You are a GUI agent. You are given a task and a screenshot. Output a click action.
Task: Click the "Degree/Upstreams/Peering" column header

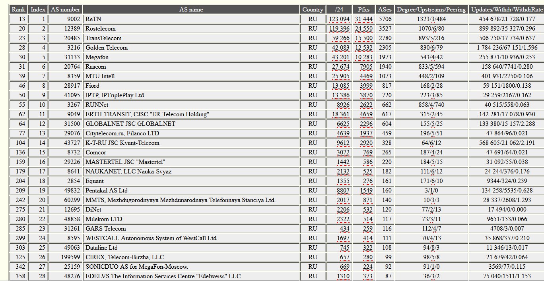pyautogui.click(x=431, y=10)
